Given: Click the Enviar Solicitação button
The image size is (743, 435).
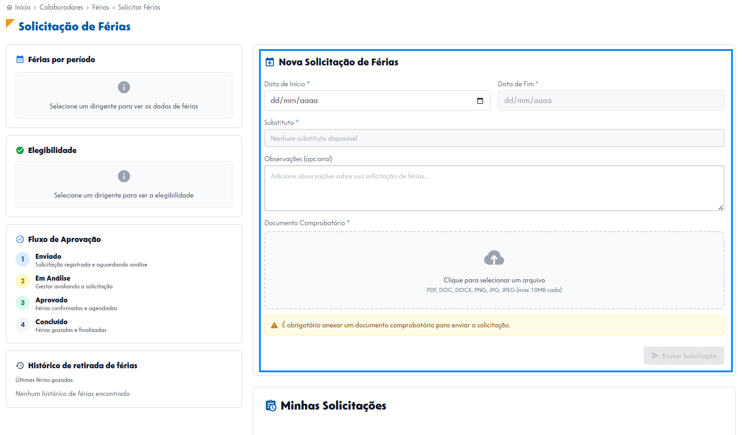Looking at the screenshot, I should point(684,356).
